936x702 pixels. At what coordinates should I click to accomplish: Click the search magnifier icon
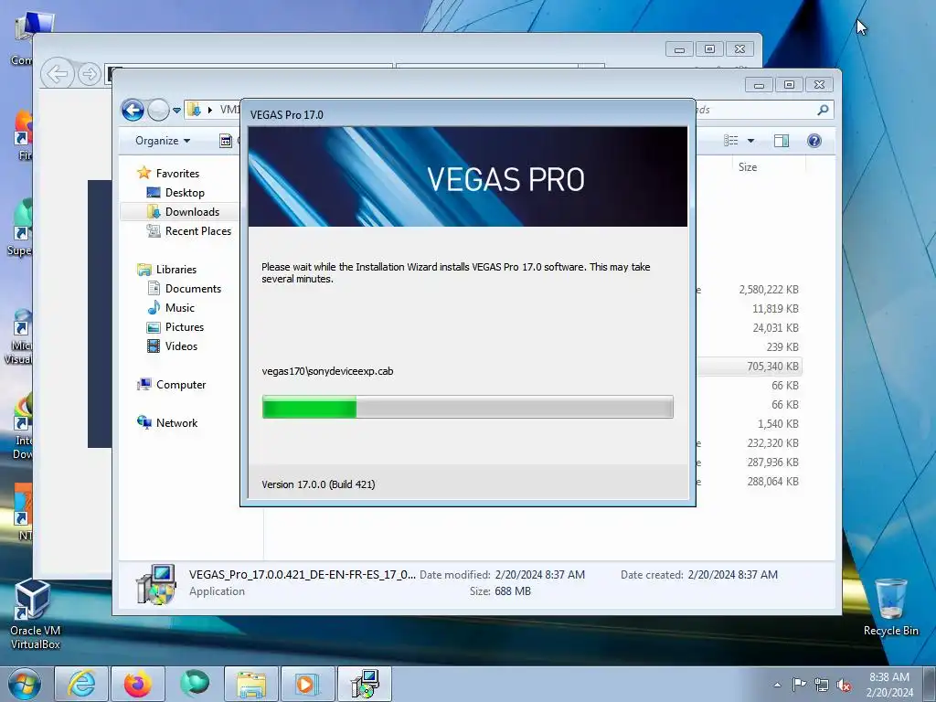point(824,110)
